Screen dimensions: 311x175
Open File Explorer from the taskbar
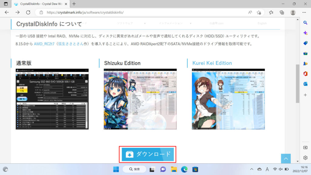pyautogui.click(x=174, y=169)
